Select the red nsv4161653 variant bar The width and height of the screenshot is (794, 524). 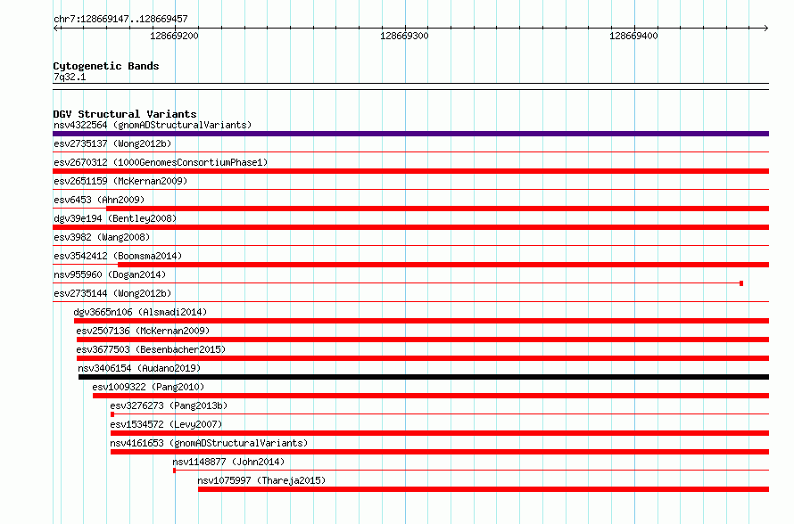(x=440, y=452)
